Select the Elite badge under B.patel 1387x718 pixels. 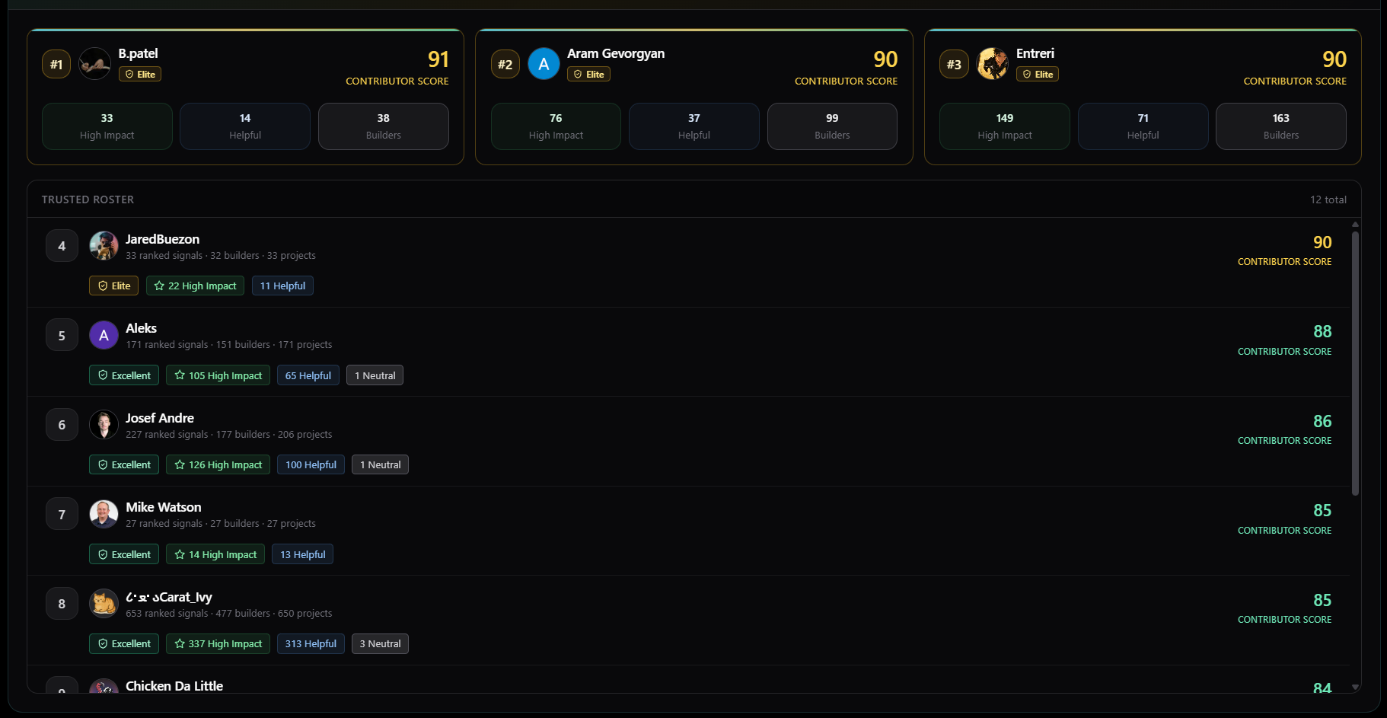[140, 74]
